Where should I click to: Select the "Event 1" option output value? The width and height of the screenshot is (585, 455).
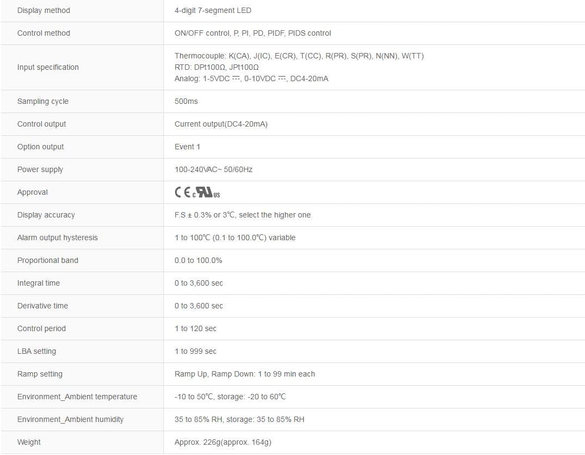(188, 147)
